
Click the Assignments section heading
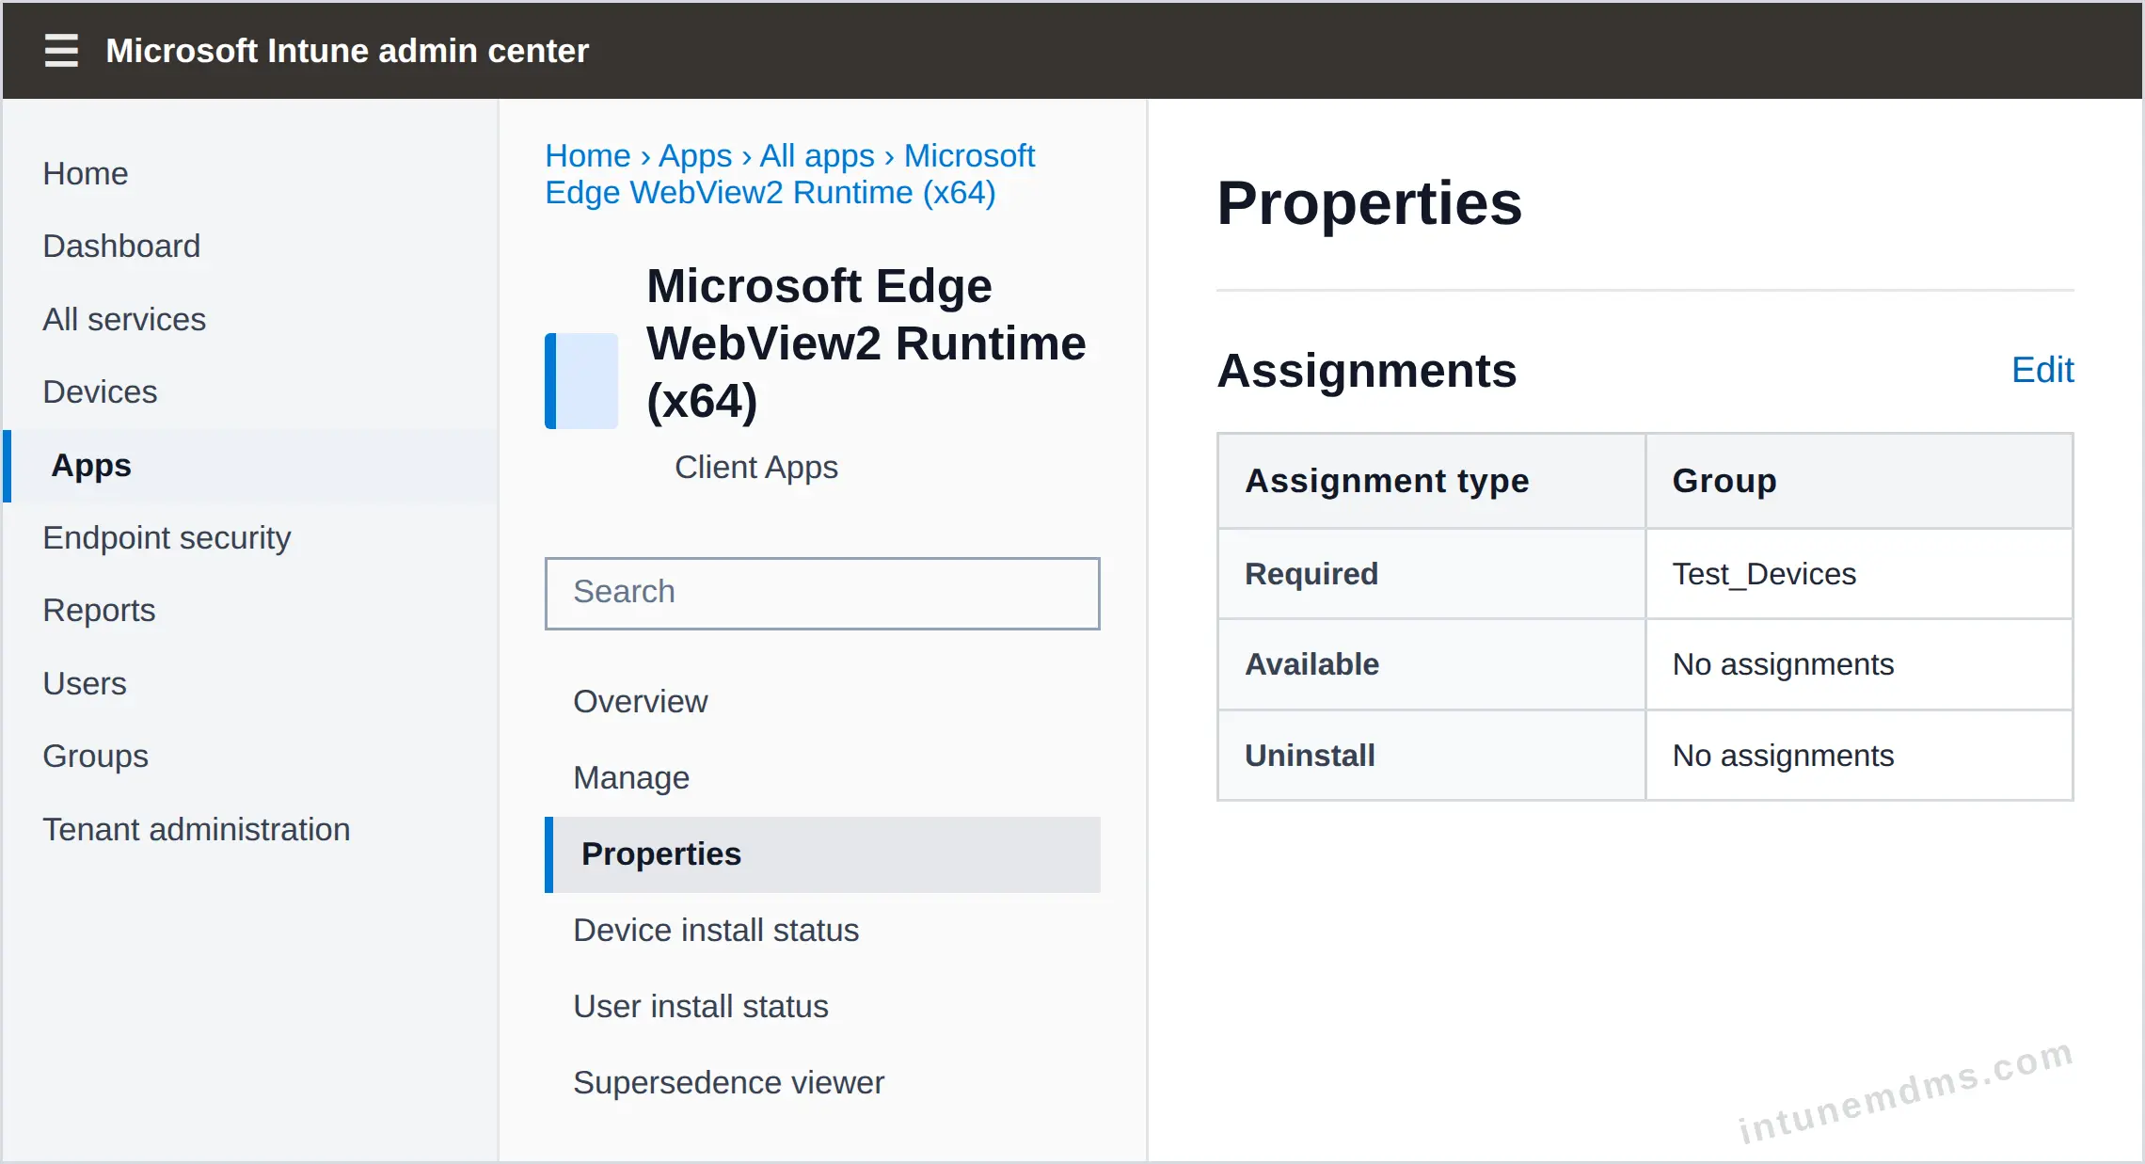tap(1366, 371)
